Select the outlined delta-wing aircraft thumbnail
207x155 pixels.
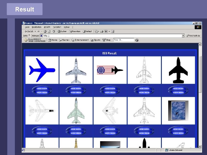coord(110,111)
